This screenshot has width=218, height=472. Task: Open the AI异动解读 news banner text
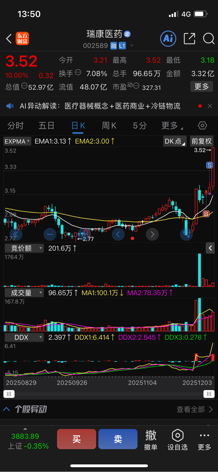[100, 106]
